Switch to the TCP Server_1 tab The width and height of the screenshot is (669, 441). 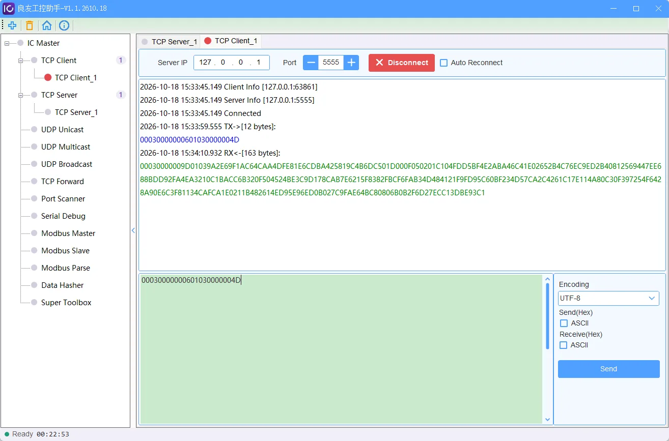(x=169, y=42)
